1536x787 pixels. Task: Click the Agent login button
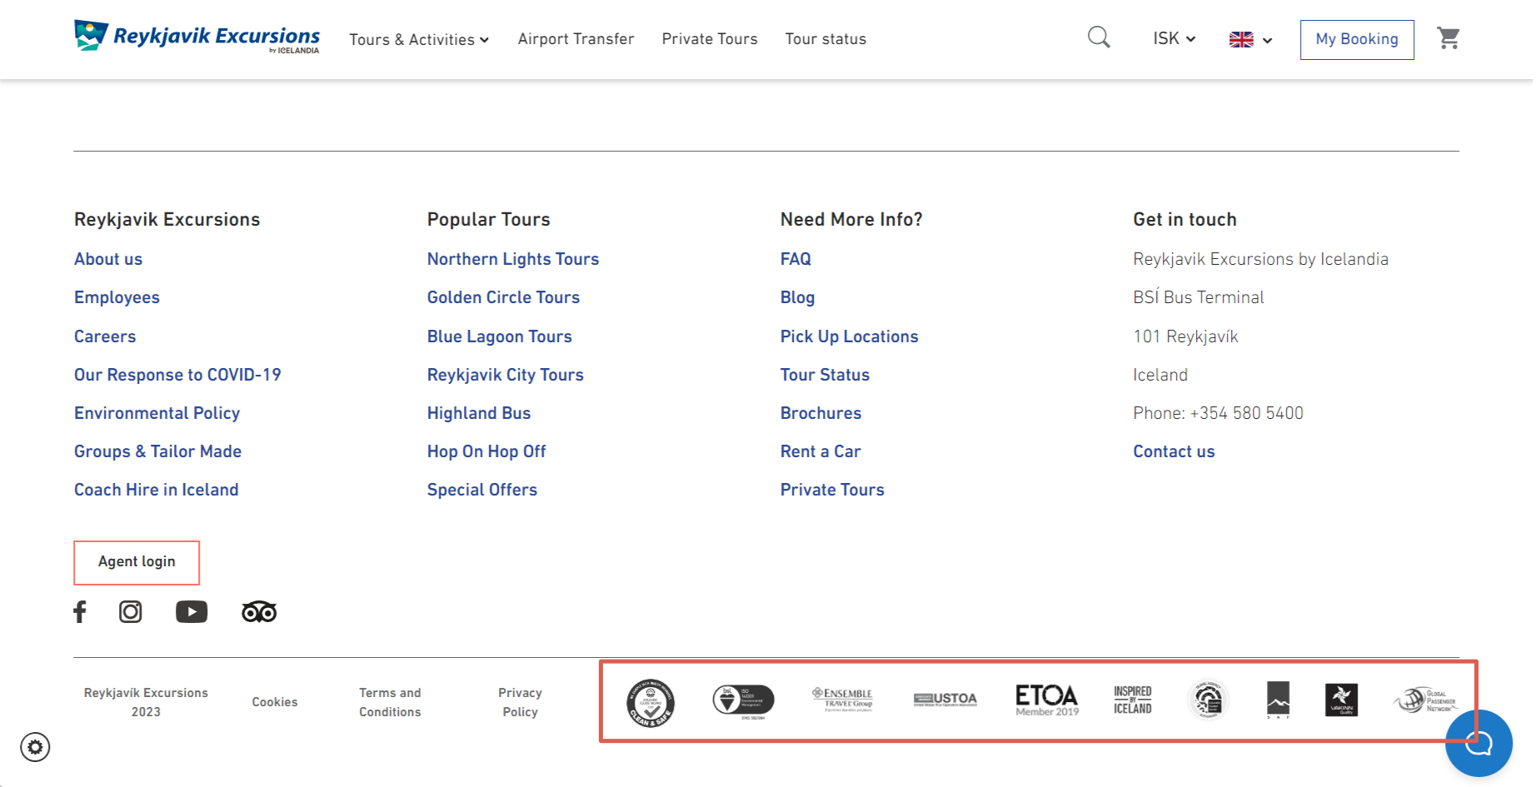click(137, 562)
